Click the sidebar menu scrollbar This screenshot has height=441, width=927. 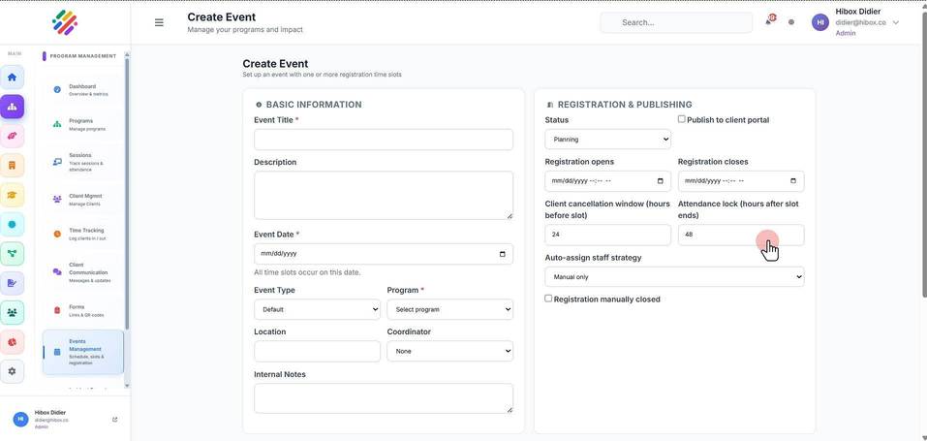(x=127, y=192)
